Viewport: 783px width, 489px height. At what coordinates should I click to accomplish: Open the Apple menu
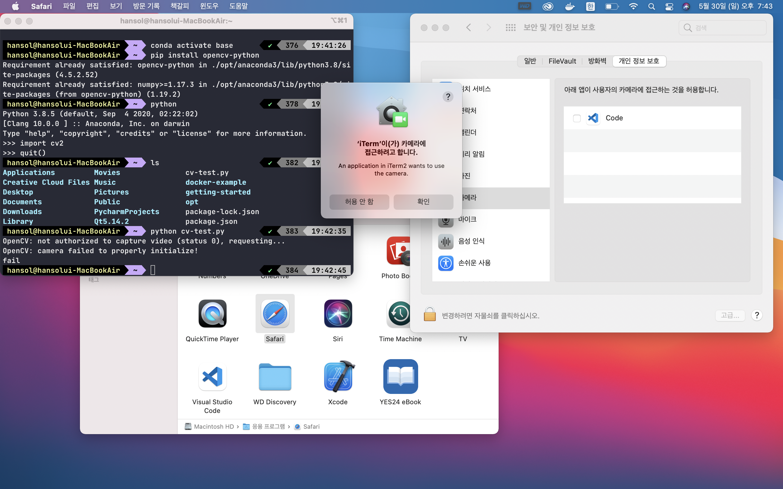(x=15, y=6)
